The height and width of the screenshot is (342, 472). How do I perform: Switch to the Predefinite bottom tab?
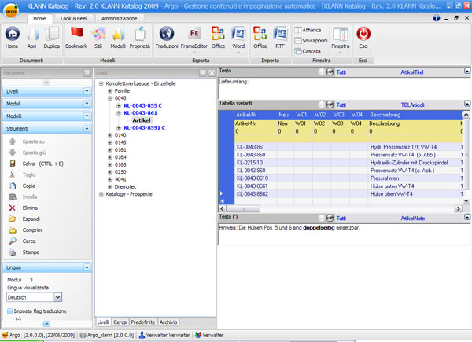tap(142, 322)
